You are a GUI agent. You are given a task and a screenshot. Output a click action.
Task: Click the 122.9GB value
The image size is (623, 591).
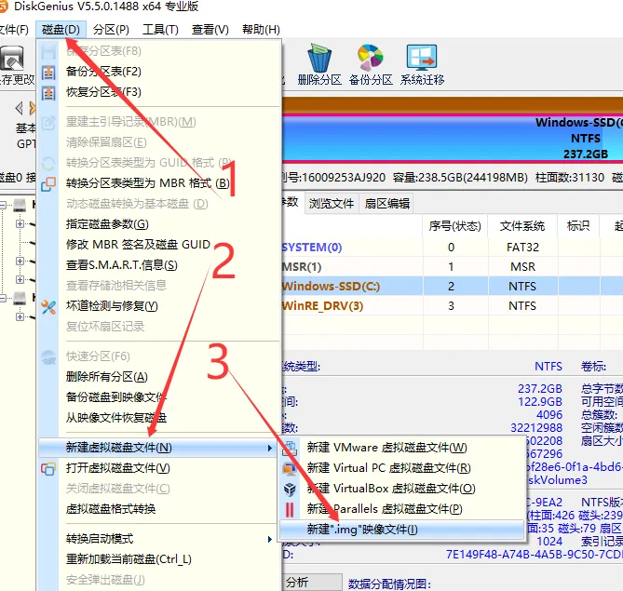pyautogui.click(x=539, y=402)
